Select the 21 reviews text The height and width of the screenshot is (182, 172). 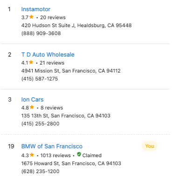pos(52,63)
